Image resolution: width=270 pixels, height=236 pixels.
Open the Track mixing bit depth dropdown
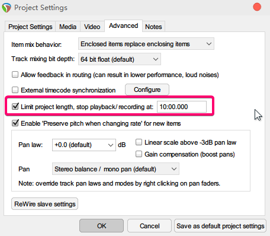(x=120, y=59)
